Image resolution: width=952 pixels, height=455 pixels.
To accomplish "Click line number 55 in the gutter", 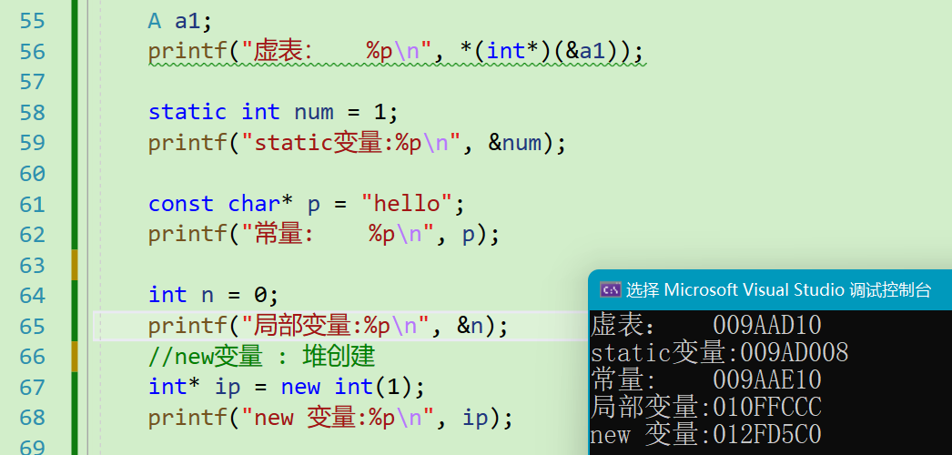I will tap(32, 21).
